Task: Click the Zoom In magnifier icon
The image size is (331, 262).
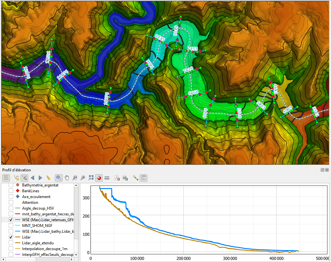Action: click(83, 178)
